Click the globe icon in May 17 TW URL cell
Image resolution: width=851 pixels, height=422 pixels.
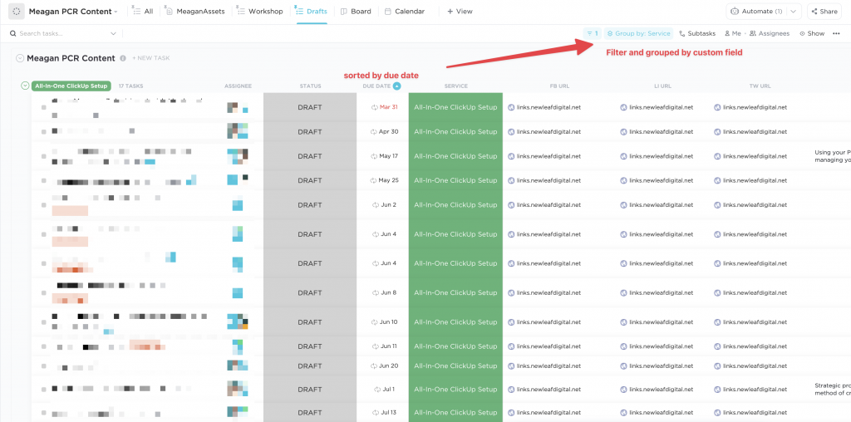point(717,156)
